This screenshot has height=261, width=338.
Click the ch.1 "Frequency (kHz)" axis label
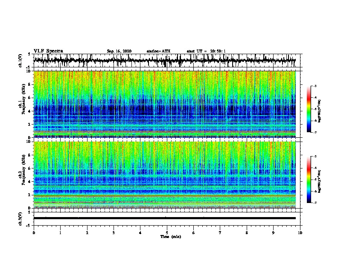tap(23, 99)
